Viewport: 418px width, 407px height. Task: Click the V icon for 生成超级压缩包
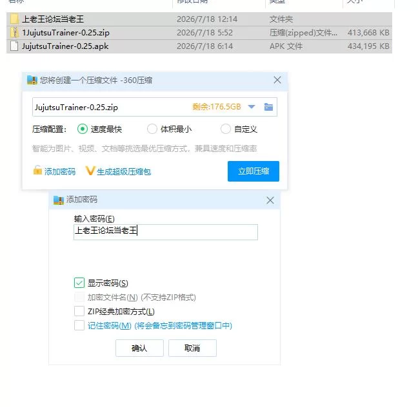click(x=90, y=171)
